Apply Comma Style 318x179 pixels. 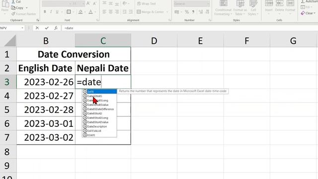click(x=193, y=12)
